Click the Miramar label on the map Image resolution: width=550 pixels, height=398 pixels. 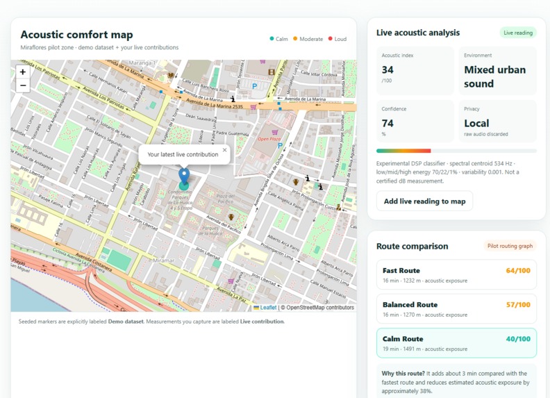pyautogui.click(x=163, y=260)
